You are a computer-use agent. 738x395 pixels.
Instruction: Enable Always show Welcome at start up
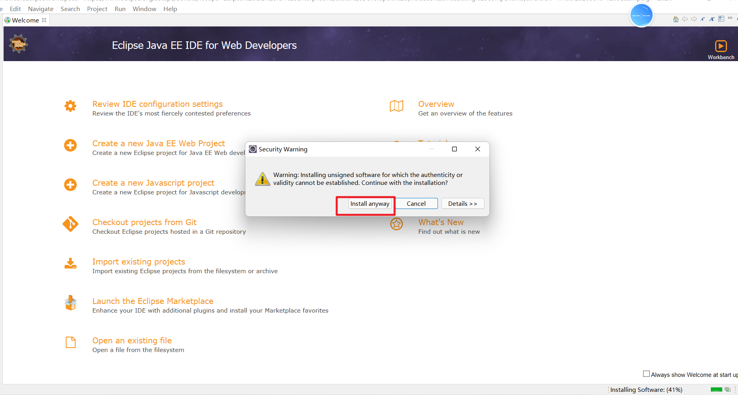[646, 373]
